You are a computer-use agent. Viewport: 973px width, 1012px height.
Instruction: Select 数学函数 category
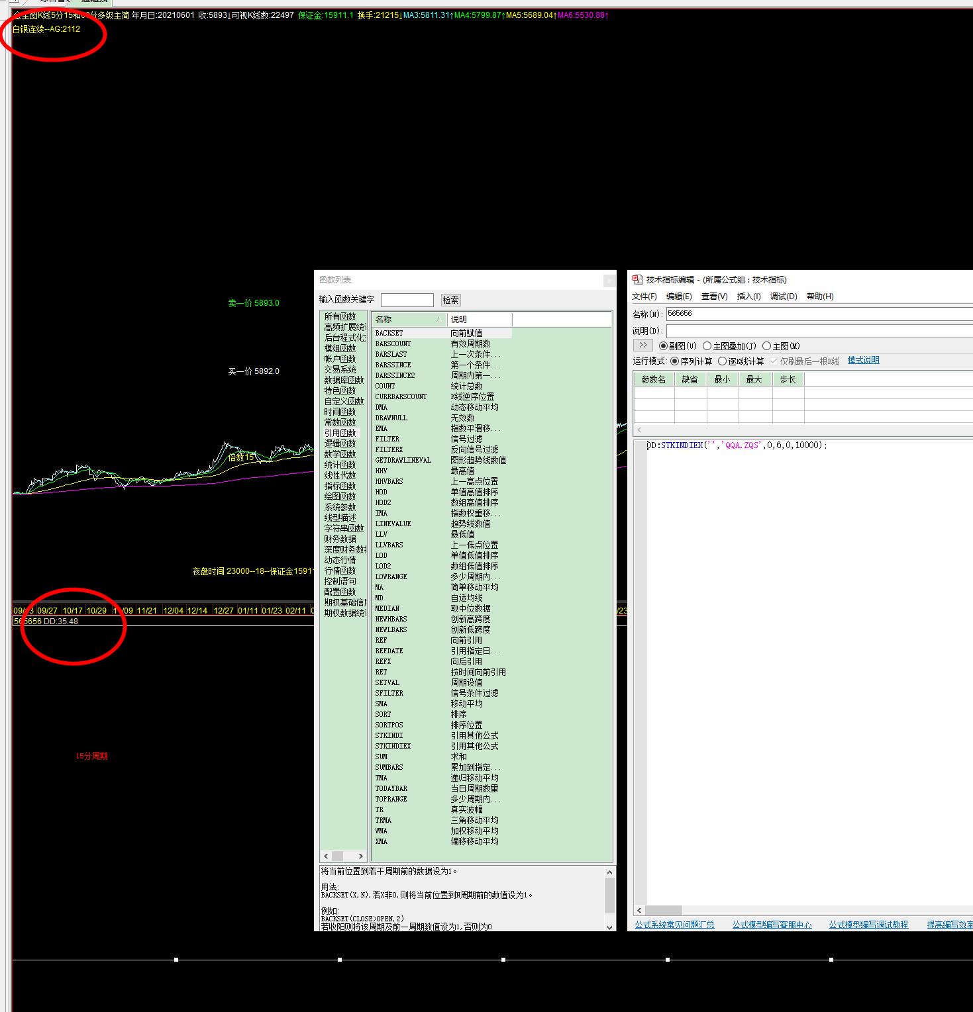(340, 455)
